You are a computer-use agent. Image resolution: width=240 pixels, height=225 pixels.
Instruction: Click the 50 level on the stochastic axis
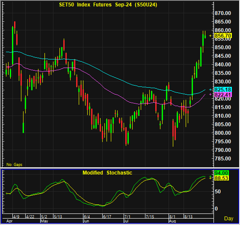tap(218, 192)
